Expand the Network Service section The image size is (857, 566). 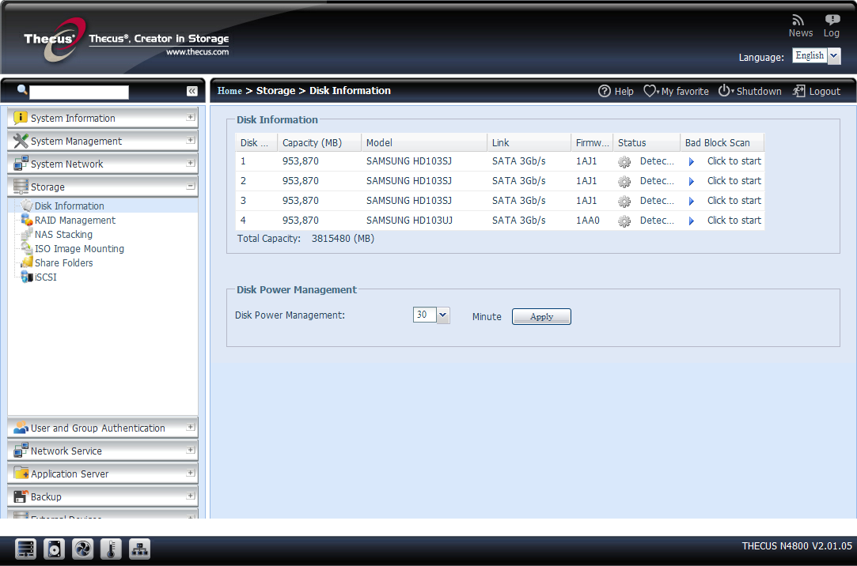click(190, 451)
